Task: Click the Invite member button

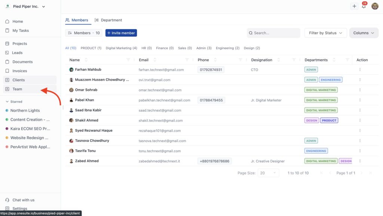Action: (x=121, y=33)
